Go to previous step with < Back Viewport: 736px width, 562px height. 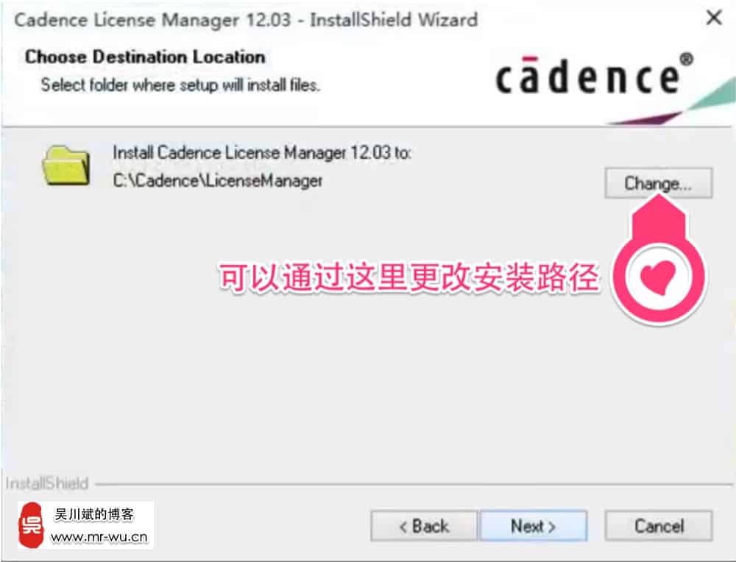pyautogui.click(x=424, y=526)
